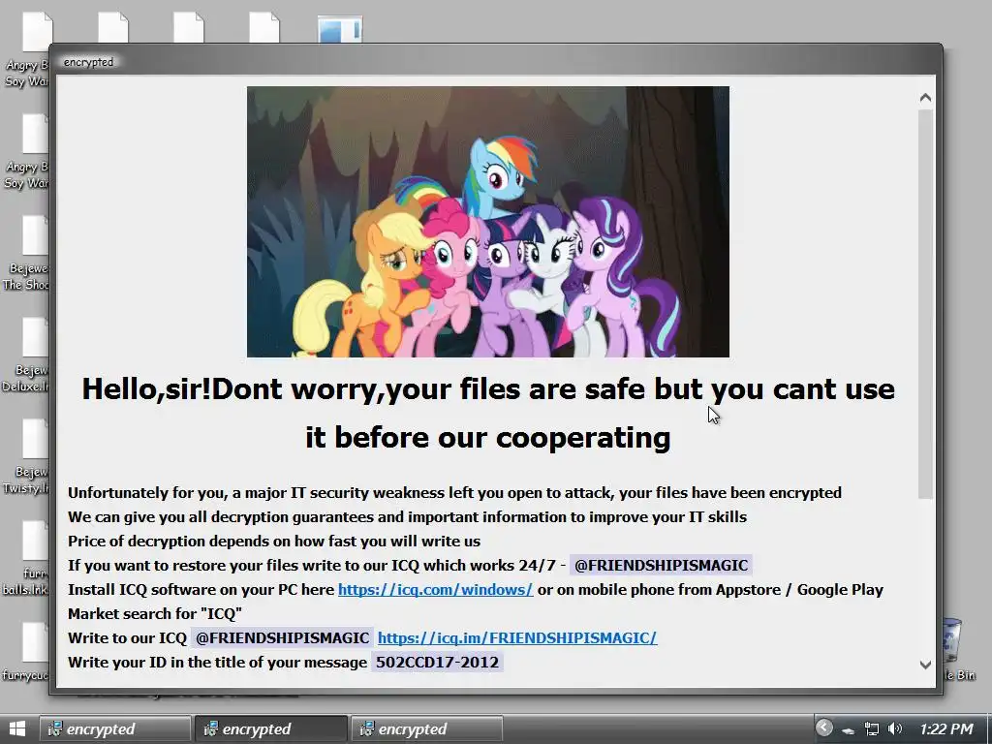Open the https://icq.com/windows/ link

[435, 589]
